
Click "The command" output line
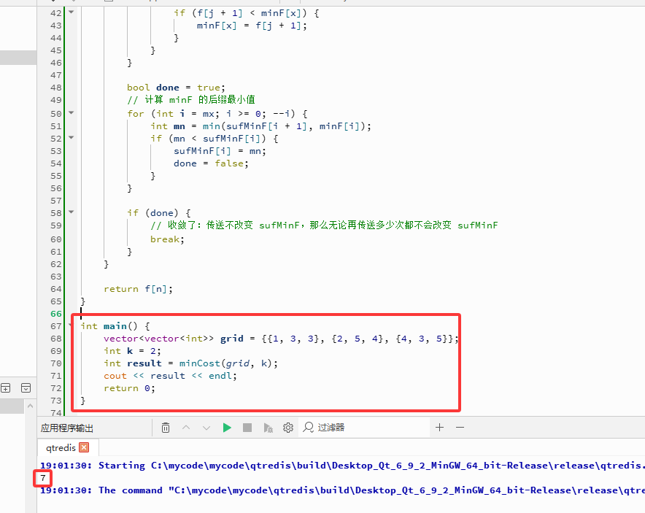(342, 490)
